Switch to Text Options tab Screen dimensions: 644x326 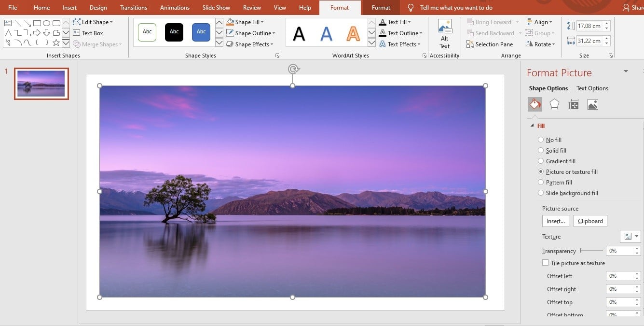pos(592,88)
